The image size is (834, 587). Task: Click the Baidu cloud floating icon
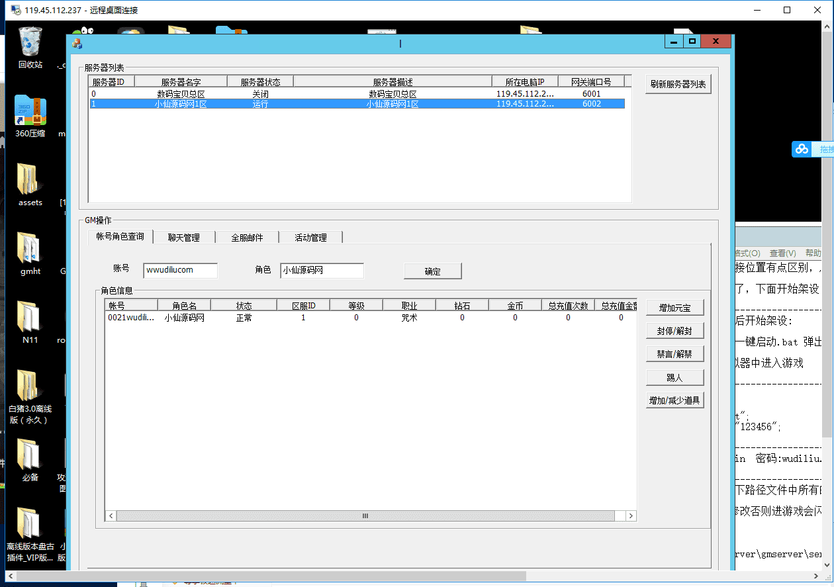click(802, 150)
